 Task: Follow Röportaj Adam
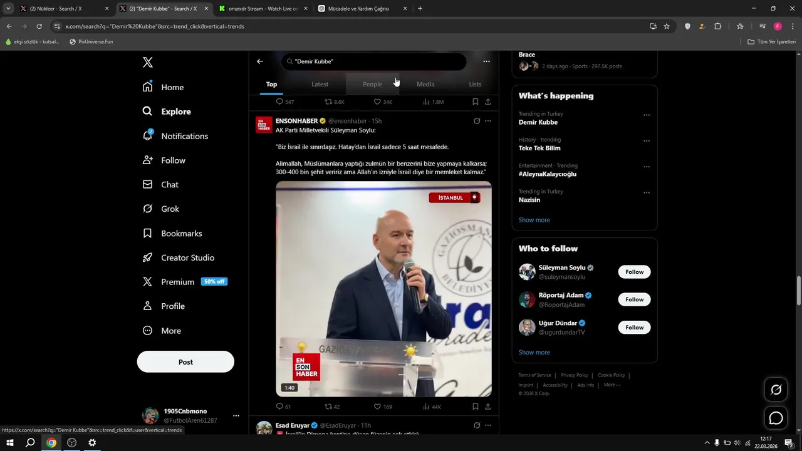tap(634, 299)
